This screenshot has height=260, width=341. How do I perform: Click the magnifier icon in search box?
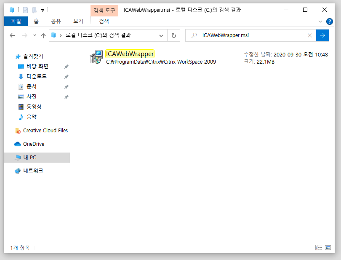tap(194, 35)
